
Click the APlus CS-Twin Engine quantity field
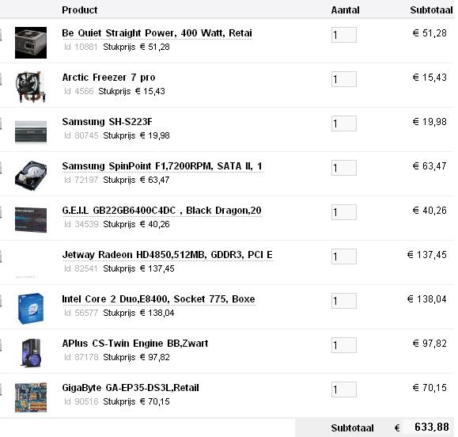click(x=344, y=345)
